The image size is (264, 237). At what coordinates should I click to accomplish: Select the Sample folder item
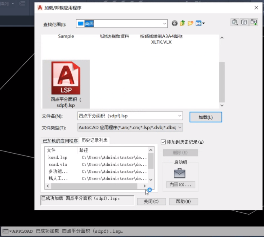pyautogui.click(x=66, y=36)
